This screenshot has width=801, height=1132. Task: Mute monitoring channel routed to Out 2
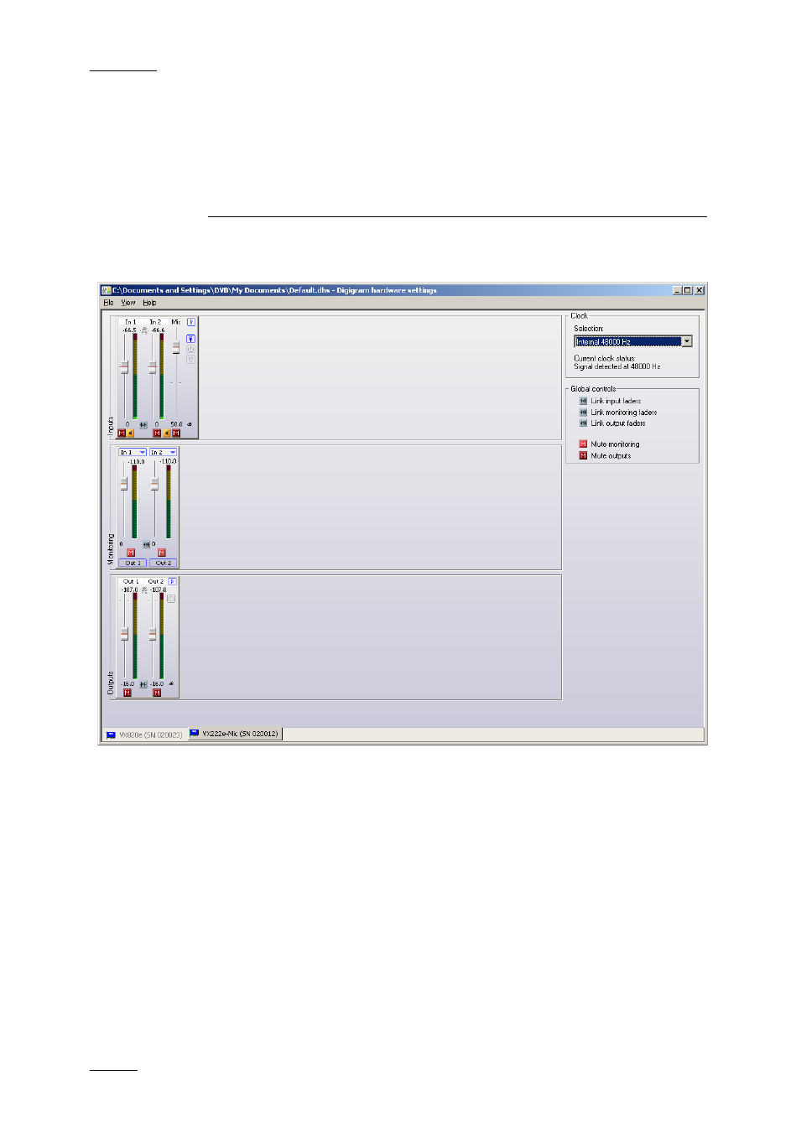click(162, 553)
